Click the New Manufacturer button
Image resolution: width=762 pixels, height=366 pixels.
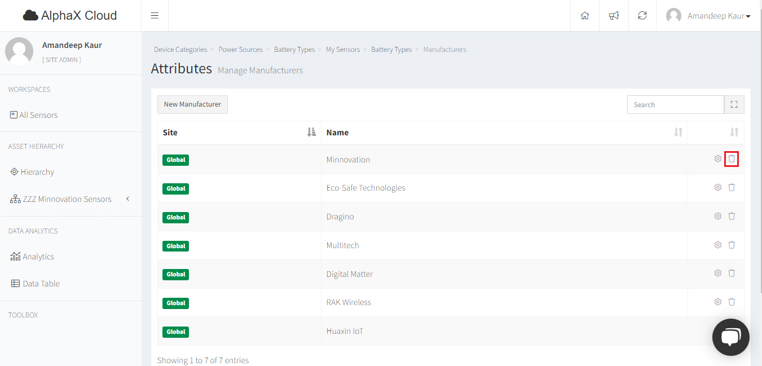tap(192, 104)
